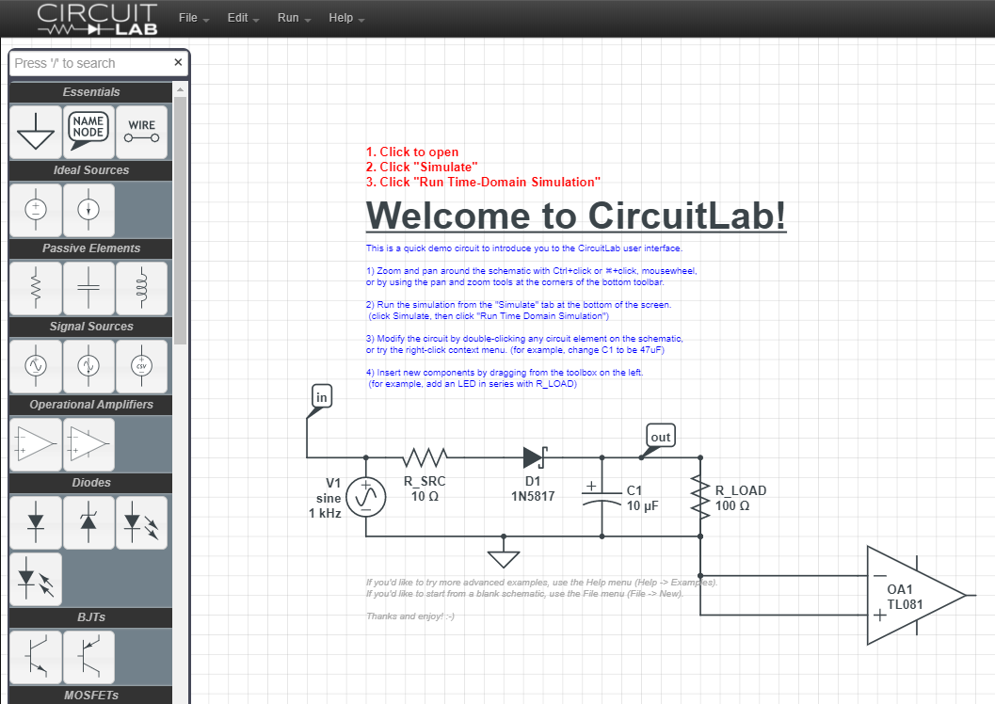Click the Signal Sources section header
This screenshot has height=704, width=995.
tap(90, 326)
